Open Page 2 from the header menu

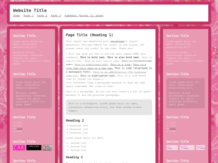tap(42, 16)
